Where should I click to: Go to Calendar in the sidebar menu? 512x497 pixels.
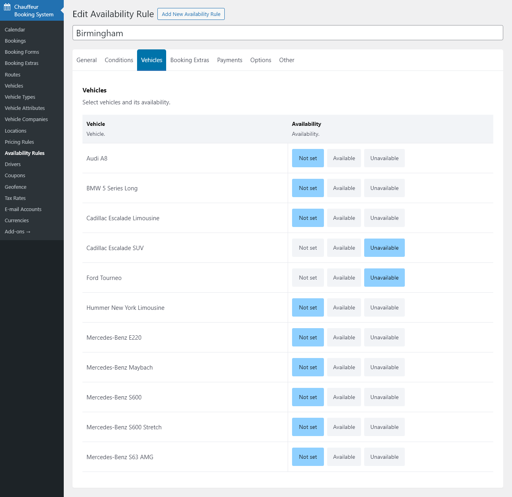15,29
